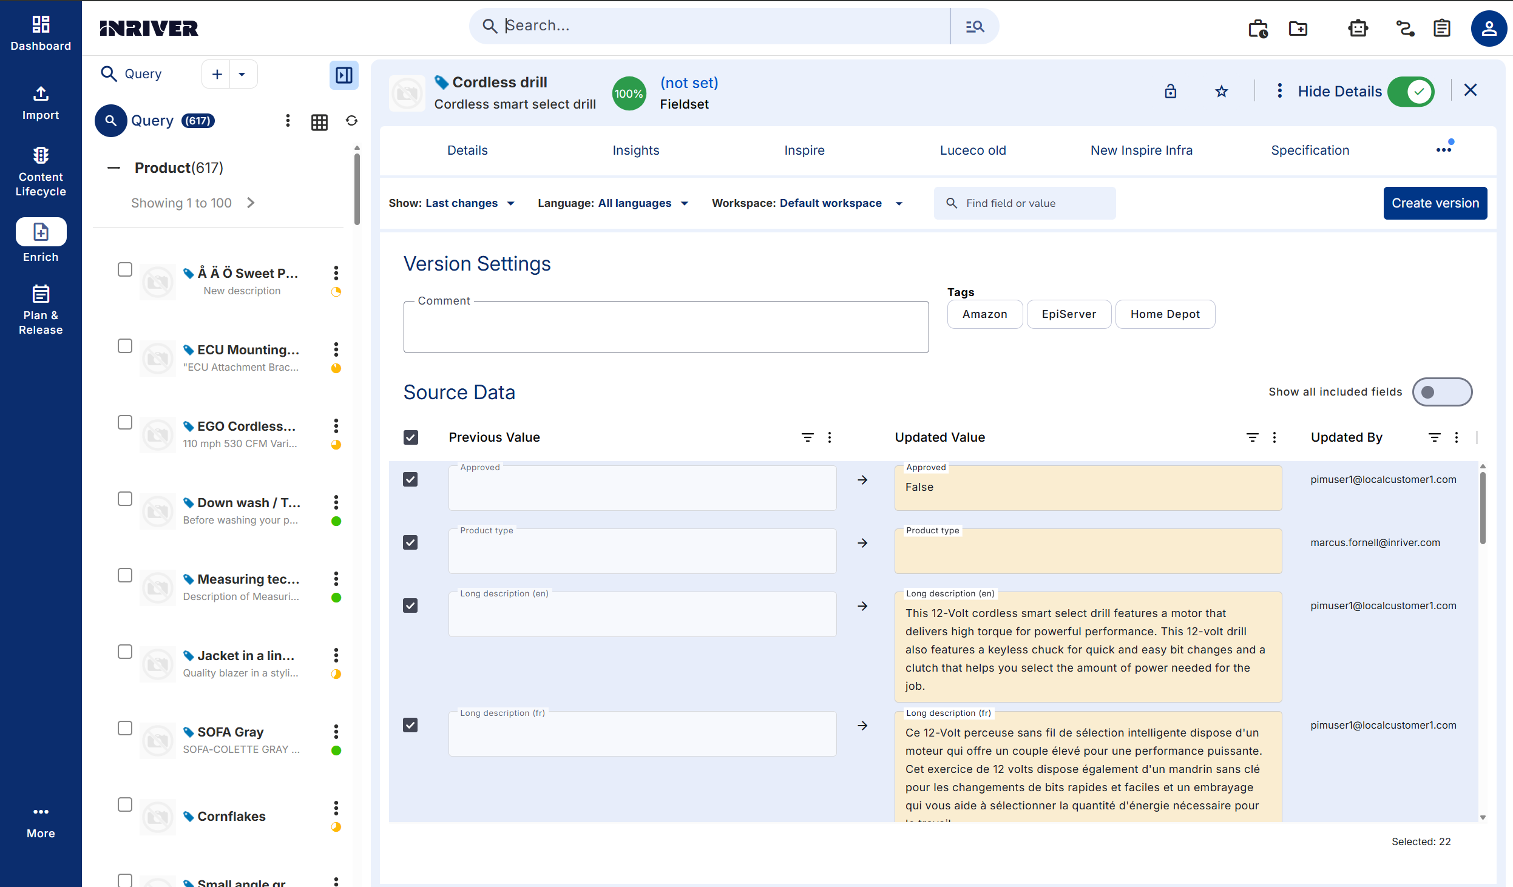
Task: Go to next page of Showing 1 to 100
Action: (251, 203)
